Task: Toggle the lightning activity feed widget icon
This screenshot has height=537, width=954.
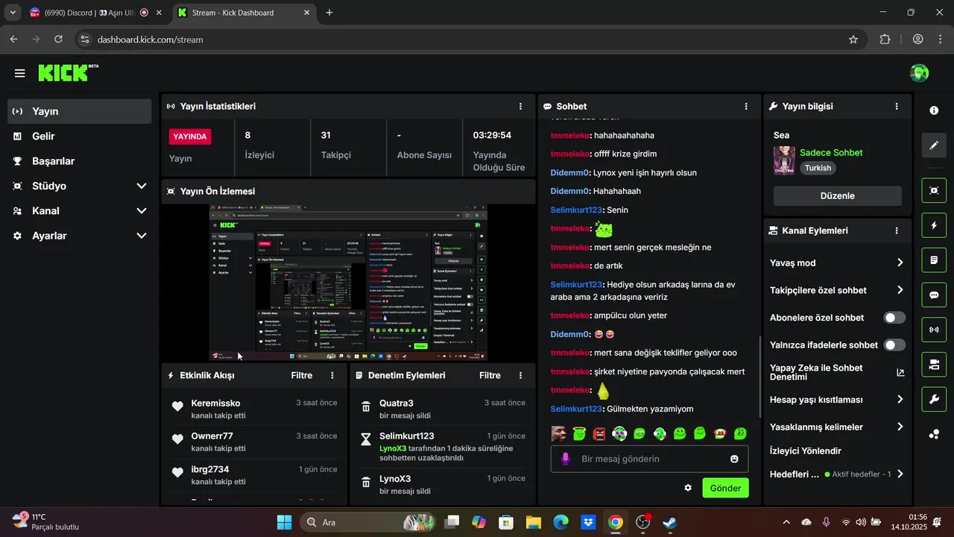Action: pyautogui.click(x=934, y=225)
